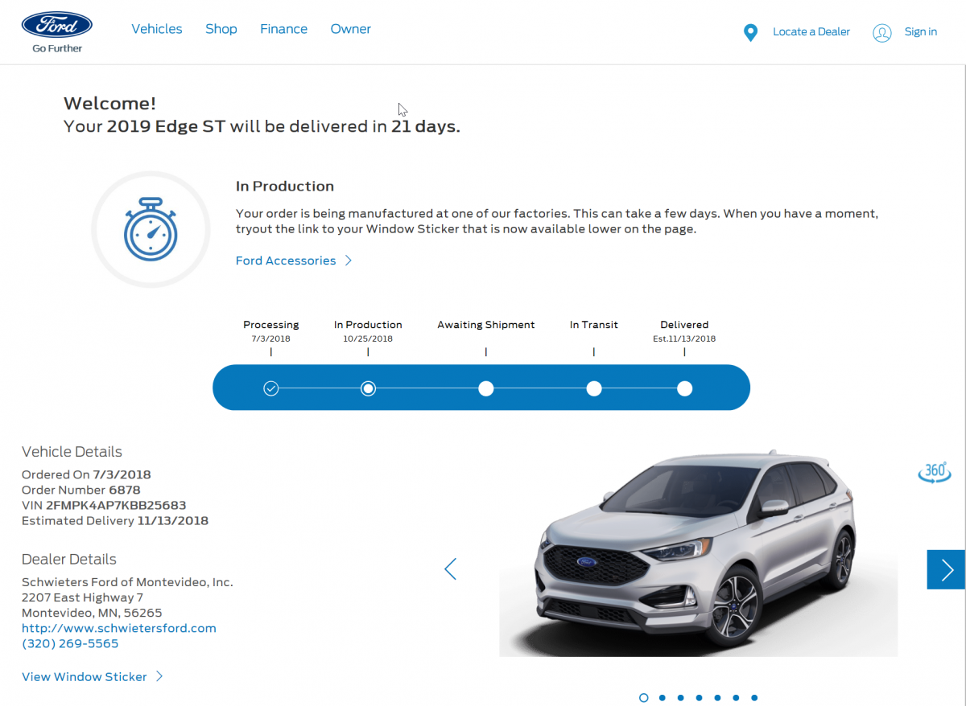
Task: Select the last carousel pagination dot
Action: point(754,698)
